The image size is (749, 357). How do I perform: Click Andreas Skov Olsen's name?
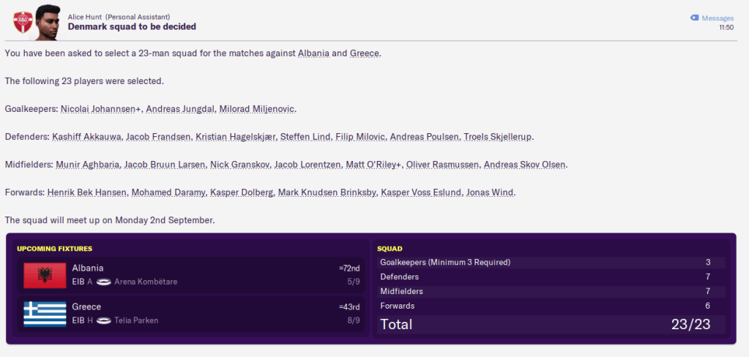(524, 165)
